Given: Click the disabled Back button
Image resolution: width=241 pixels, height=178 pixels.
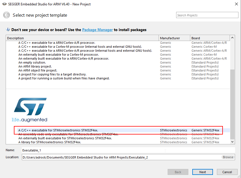Looking at the screenshot, I should [178, 172].
